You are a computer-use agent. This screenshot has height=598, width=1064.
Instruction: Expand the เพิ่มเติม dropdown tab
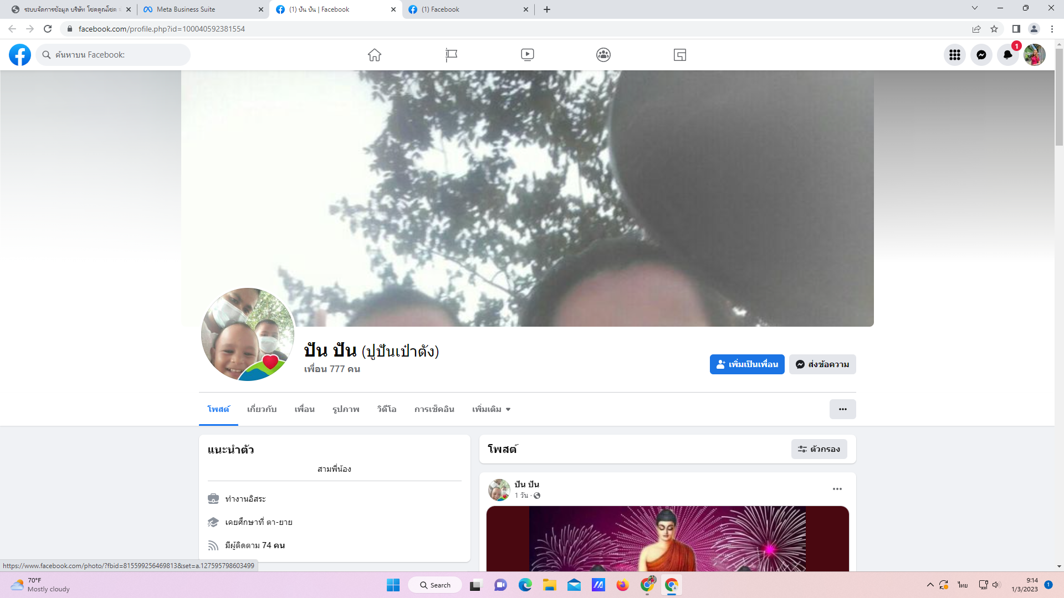491,409
